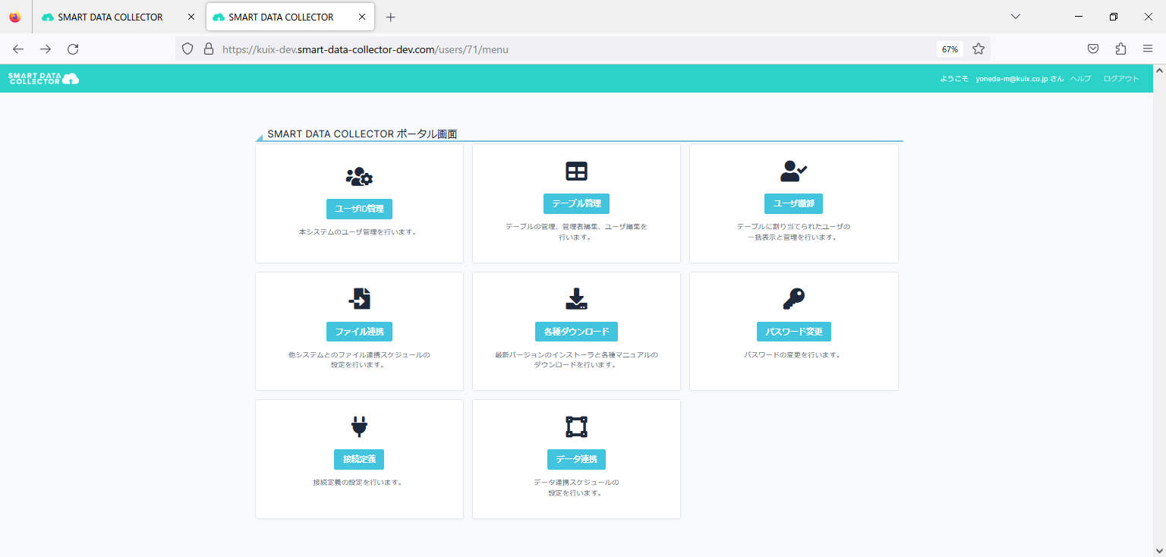Click the 67% zoom level indicator

[x=950, y=49]
